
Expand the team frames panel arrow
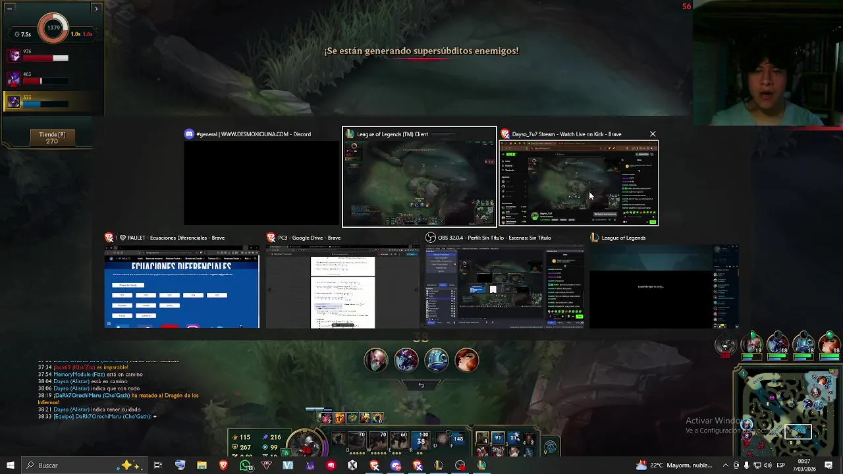[x=96, y=9]
